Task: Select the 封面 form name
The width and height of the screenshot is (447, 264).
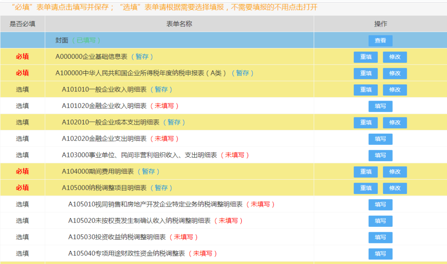Action: point(62,40)
